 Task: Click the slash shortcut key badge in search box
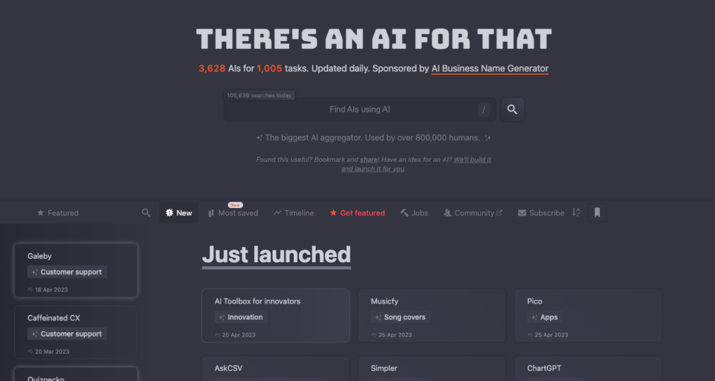[484, 110]
